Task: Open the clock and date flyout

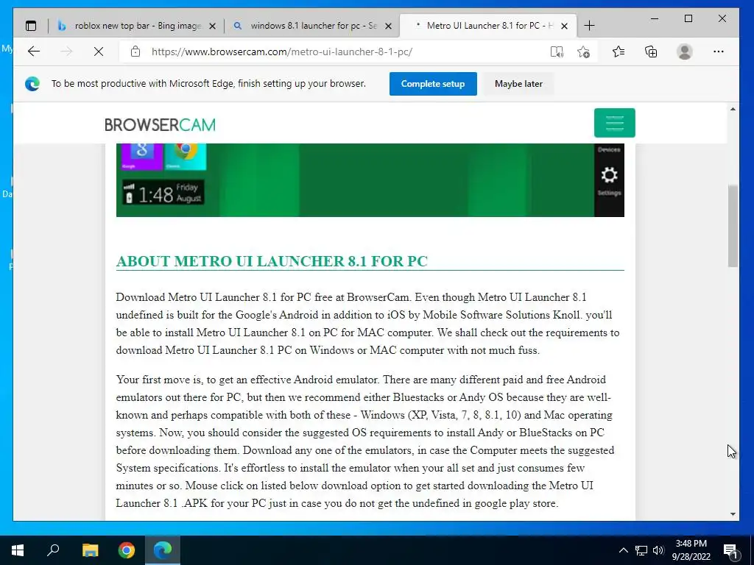Action: click(691, 550)
